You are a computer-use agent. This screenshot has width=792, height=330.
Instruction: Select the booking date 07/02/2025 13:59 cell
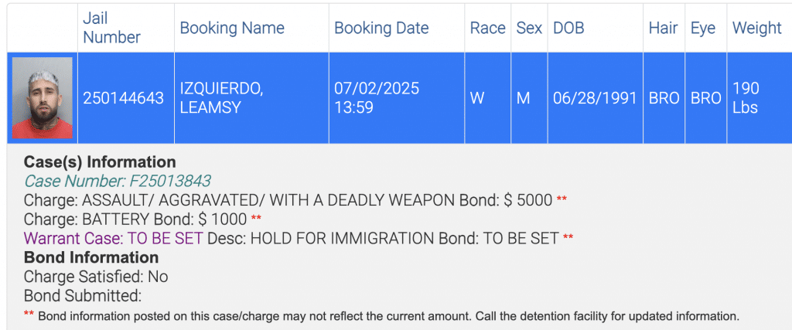click(x=377, y=98)
